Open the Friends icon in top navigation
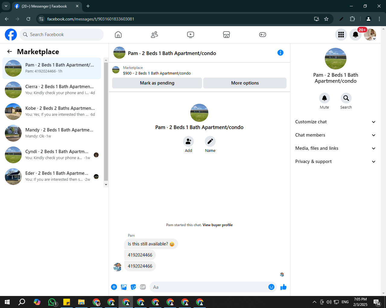This screenshot has width=386, height=308. 154,35
